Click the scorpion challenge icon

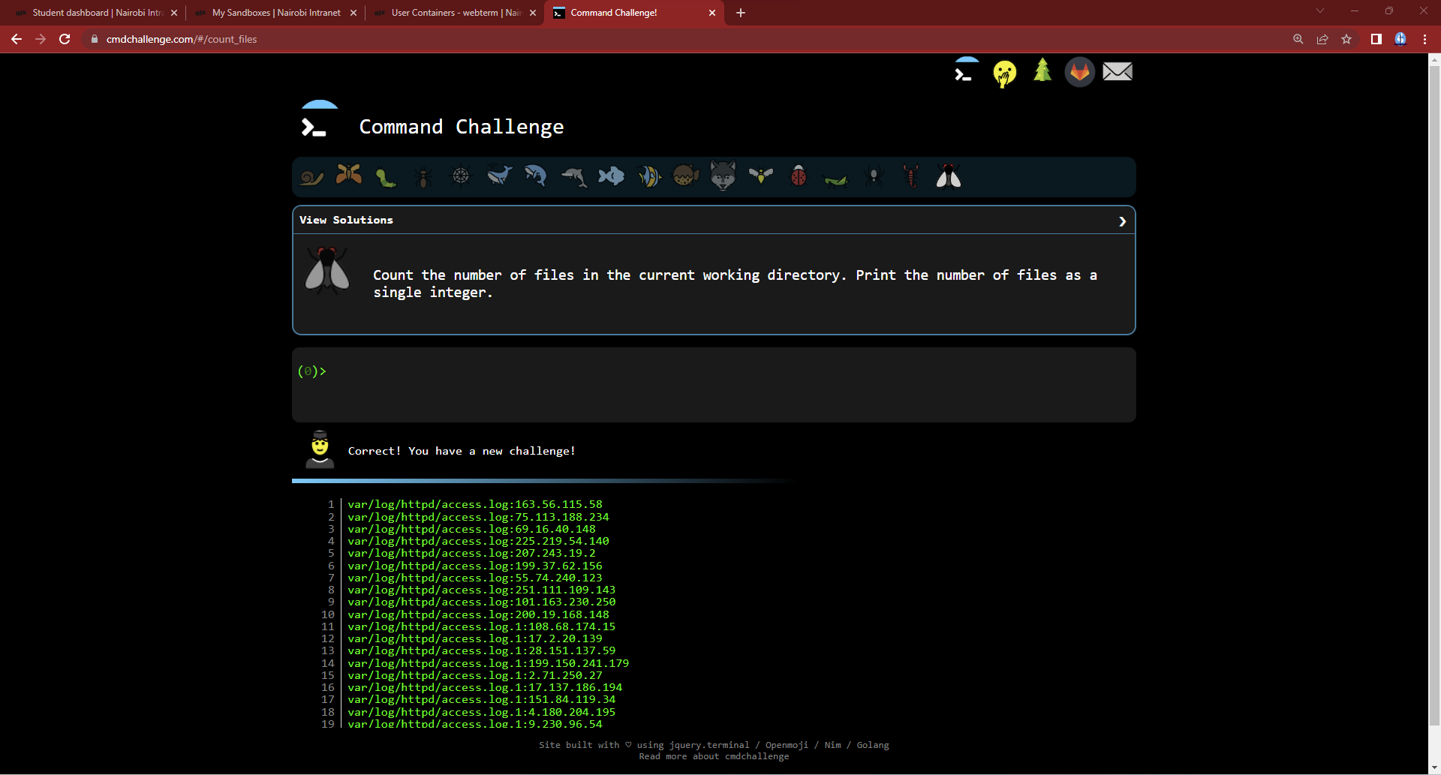click(x=911, y=176)
